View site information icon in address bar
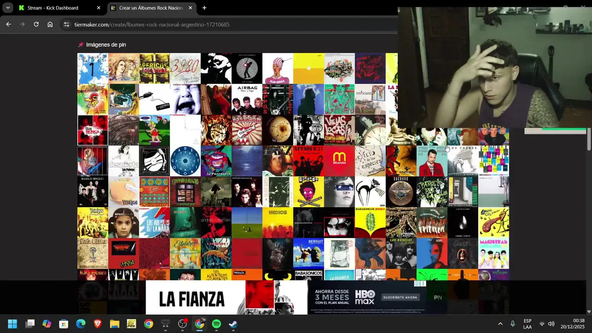Image resolution: width=592 pixels, height=333 pixels. coord(66,25)
